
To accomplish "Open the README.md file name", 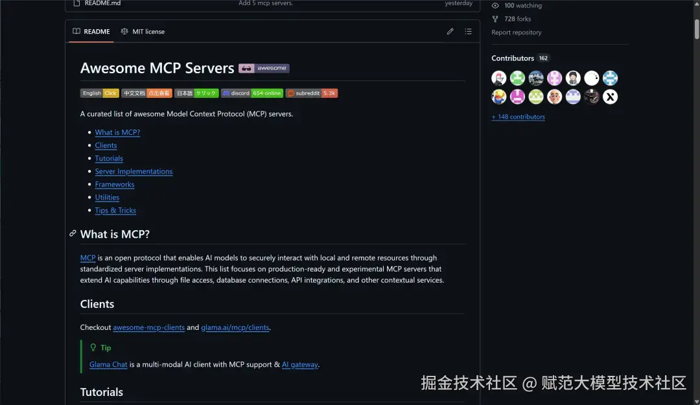I will click(102, 3).
